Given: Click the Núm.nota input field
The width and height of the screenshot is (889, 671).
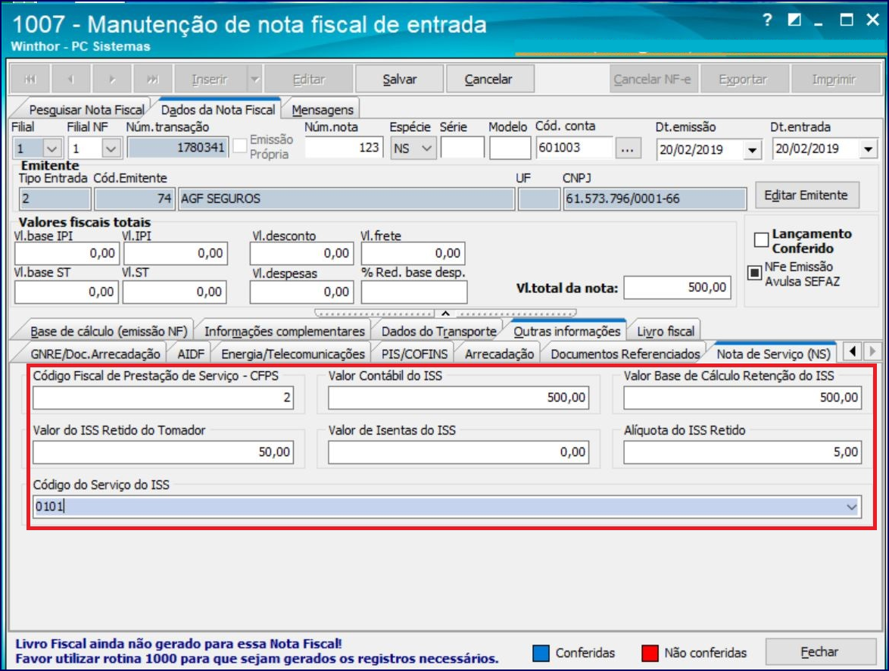Looking at the screenshot, I should pyautogui.click(x=344, y=148).
